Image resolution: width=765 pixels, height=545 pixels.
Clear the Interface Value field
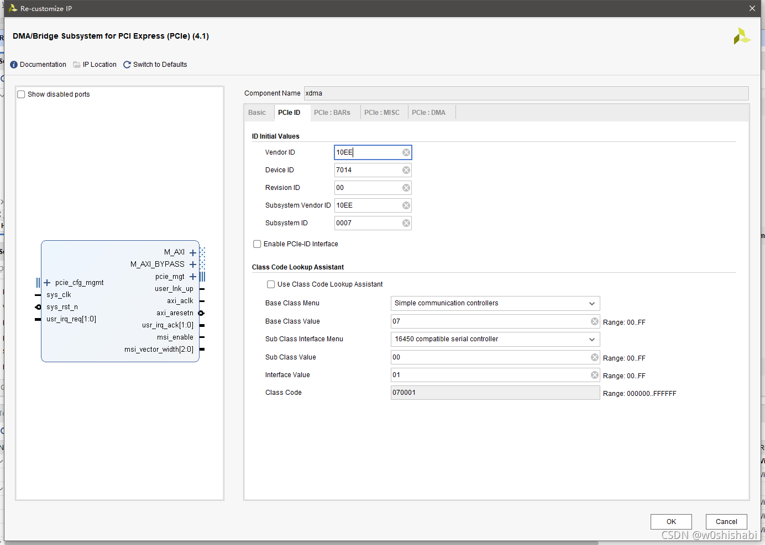595,375
